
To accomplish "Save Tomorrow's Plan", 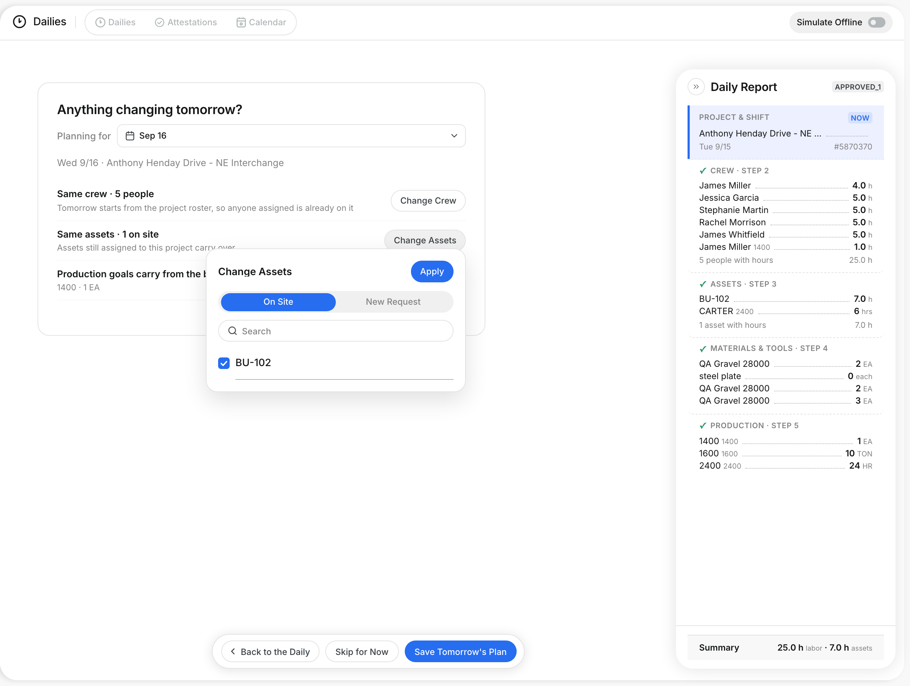I will [460, 651].
